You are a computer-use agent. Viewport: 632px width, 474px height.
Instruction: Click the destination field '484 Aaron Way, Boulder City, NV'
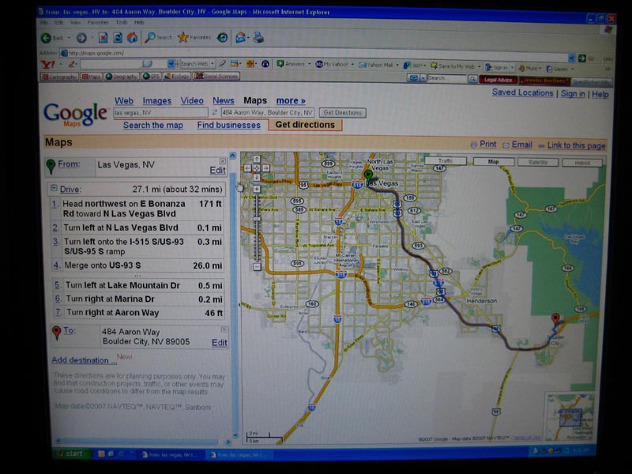pos(267,112)
